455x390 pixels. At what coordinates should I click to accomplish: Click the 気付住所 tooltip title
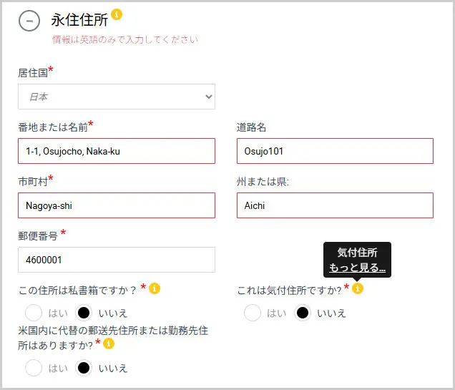(357, 253)
